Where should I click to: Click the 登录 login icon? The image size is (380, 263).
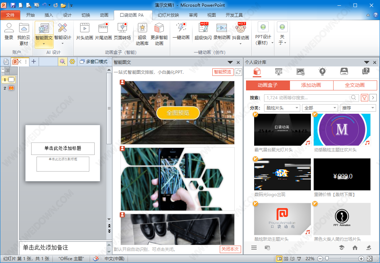point(9,32)
